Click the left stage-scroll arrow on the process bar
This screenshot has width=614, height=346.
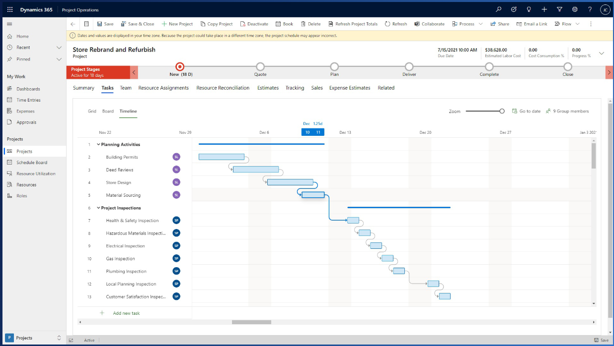click(x=134, y=72)
